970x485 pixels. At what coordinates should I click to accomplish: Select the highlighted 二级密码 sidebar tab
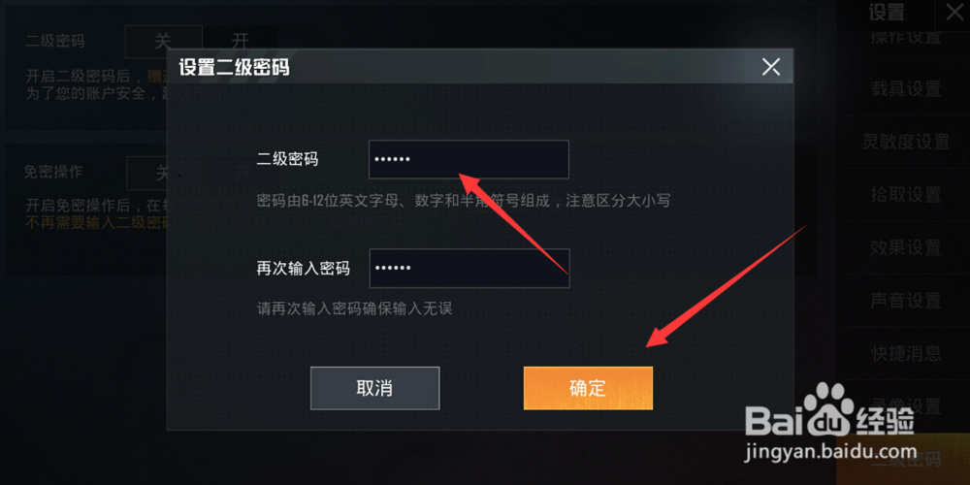(x=906, y=460)
